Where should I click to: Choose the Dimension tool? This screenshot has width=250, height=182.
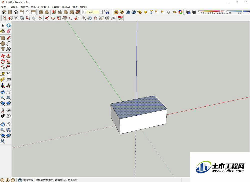tap(8, 74)
